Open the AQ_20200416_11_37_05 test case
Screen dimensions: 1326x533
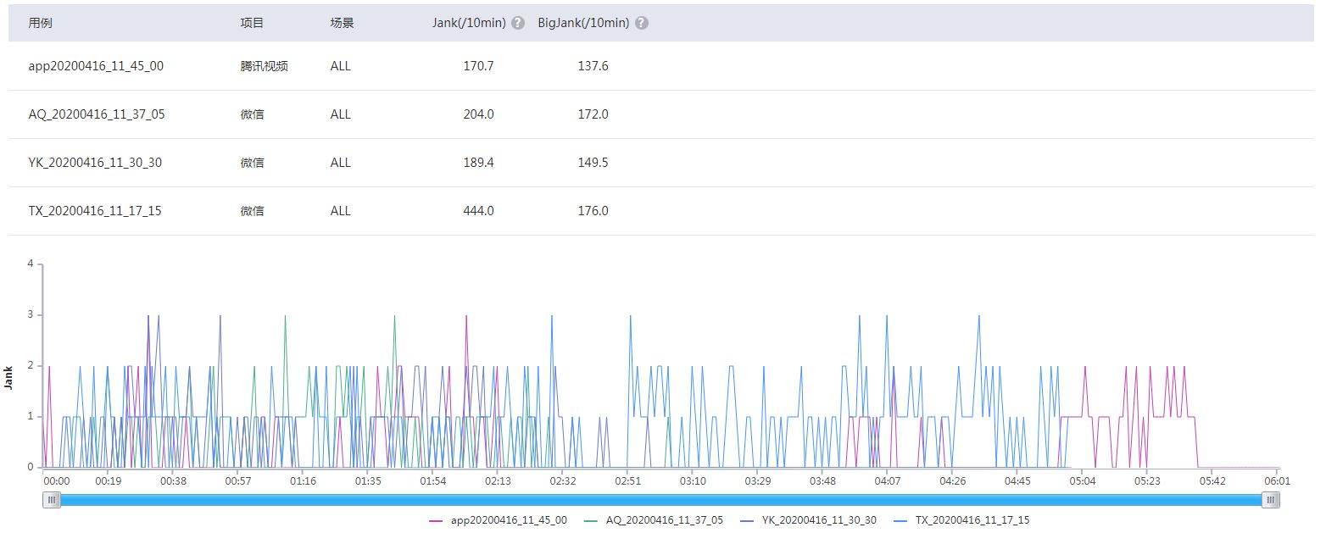[x=97, y=114]
